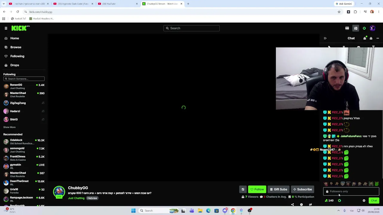Click the share icon below stream info
383x215 pixels.
(292, 205)
